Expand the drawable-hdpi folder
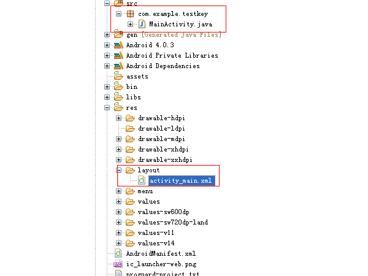The image size is (368, 276). pyautogui.click(x=119, y=118)
